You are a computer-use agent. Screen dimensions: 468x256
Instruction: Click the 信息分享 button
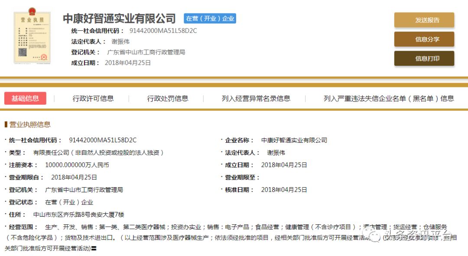point(424,39)
